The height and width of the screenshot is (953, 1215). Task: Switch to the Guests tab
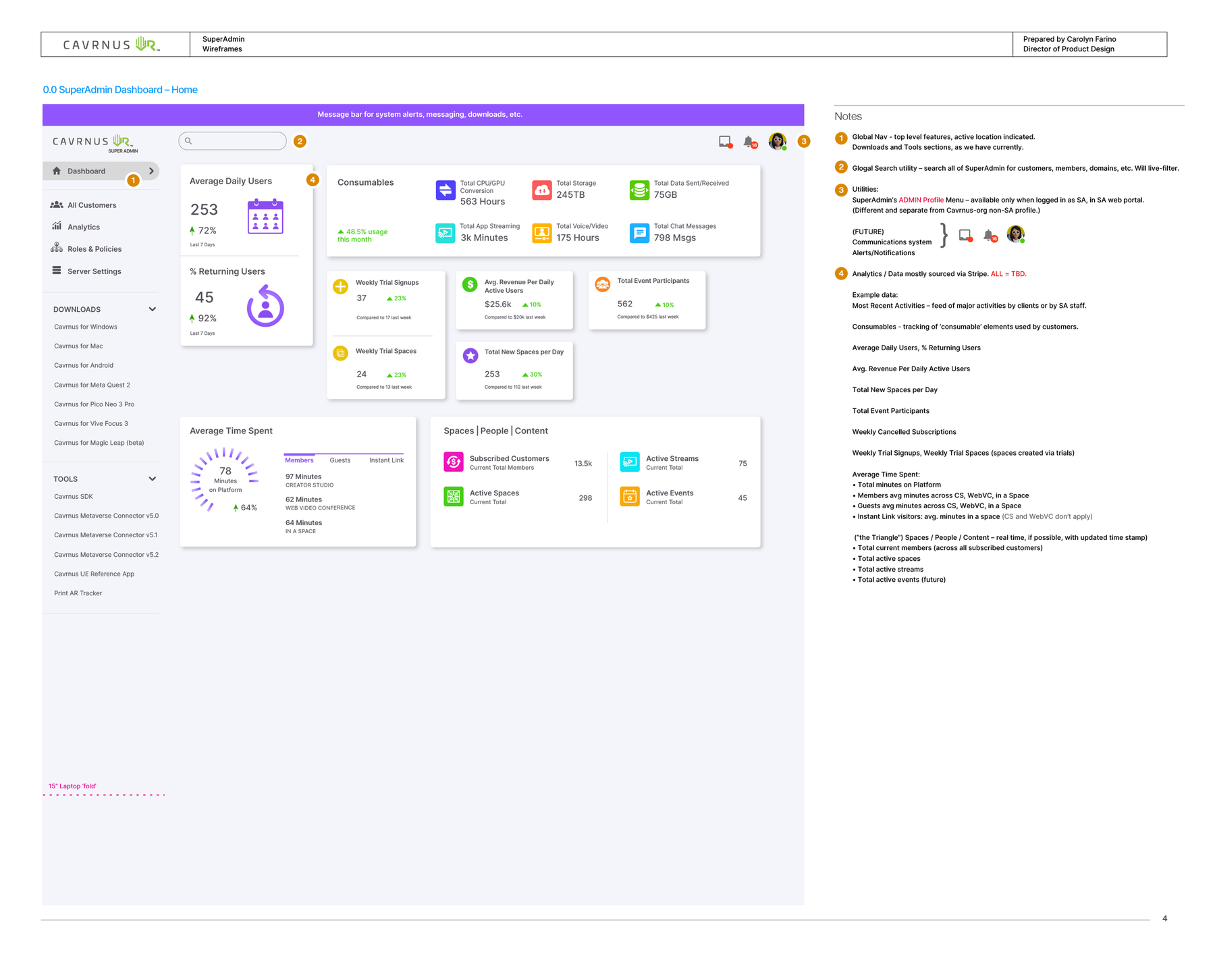point(340,460)
